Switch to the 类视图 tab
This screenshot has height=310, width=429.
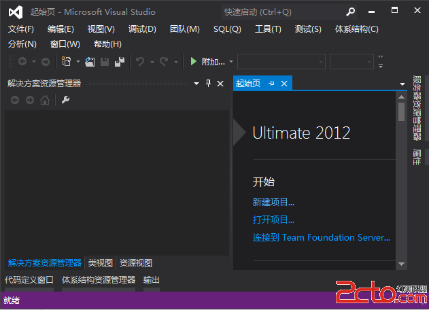[101, 263]
